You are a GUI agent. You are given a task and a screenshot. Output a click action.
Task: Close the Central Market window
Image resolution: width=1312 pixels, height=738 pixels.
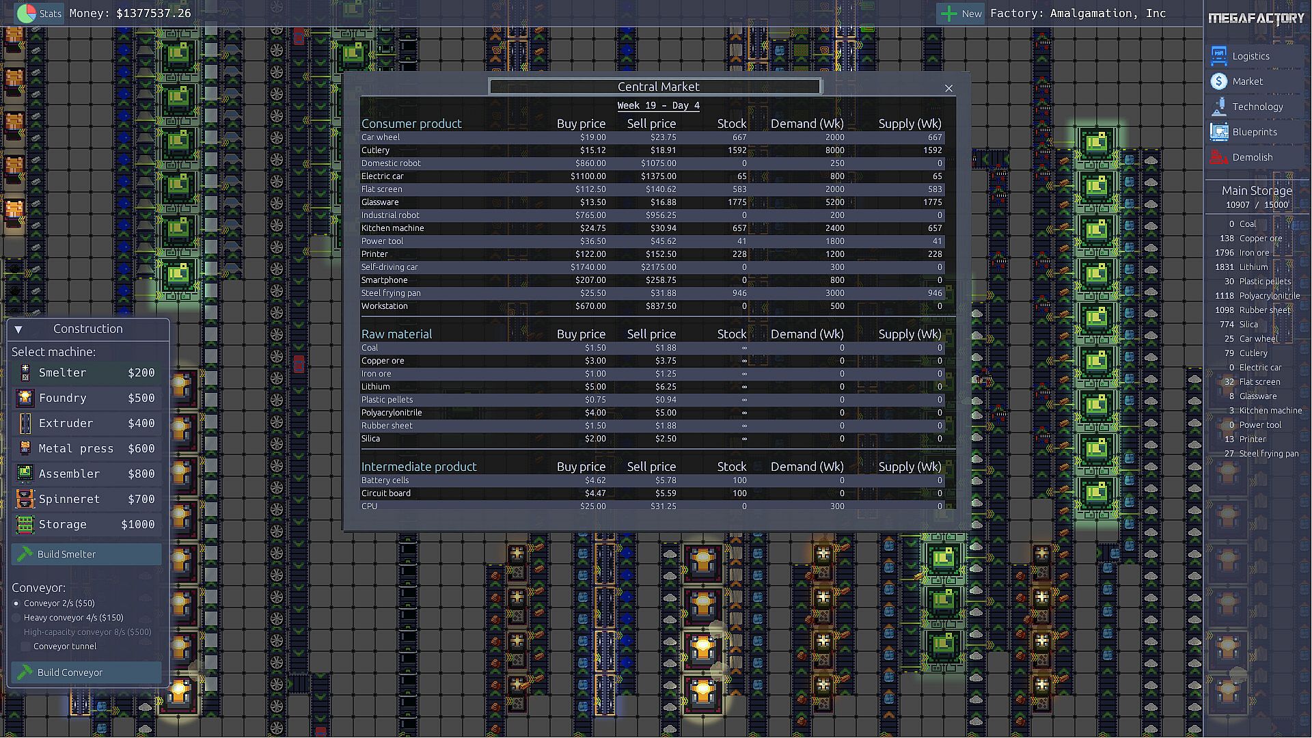[948, 88]
